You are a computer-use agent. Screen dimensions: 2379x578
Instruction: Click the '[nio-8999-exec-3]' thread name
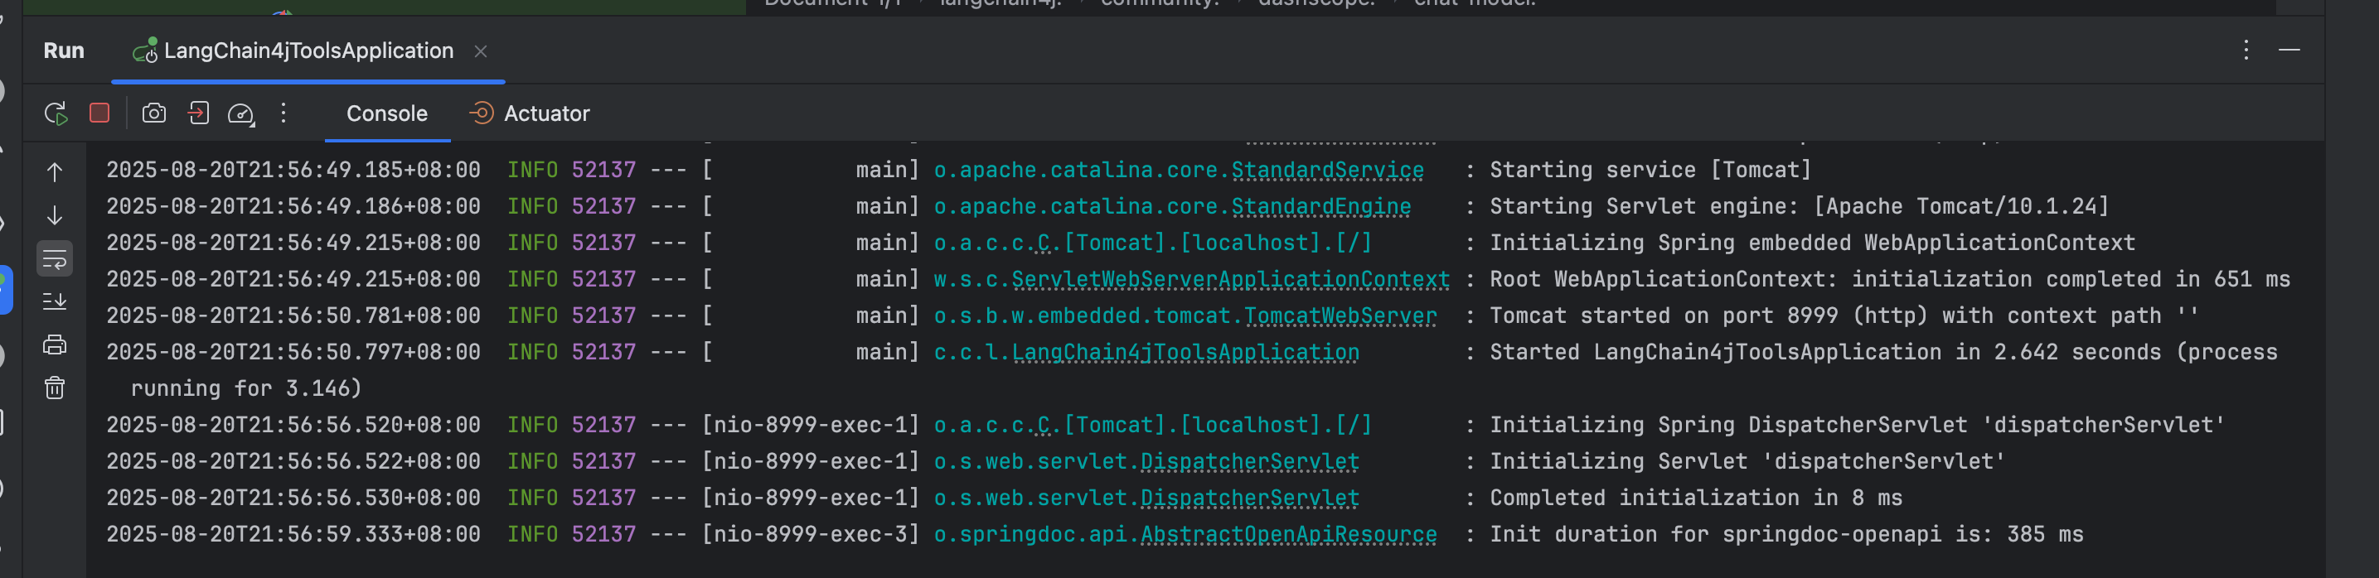[x=810, y=535]
